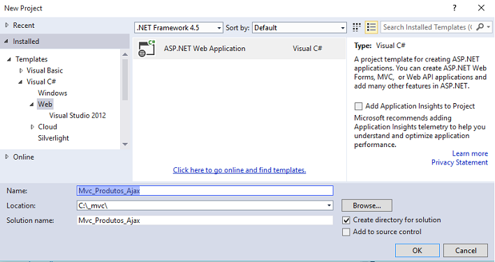Select the Silverlight templates category
This screenshot has width=495, height=262.
tap(53, 138)
